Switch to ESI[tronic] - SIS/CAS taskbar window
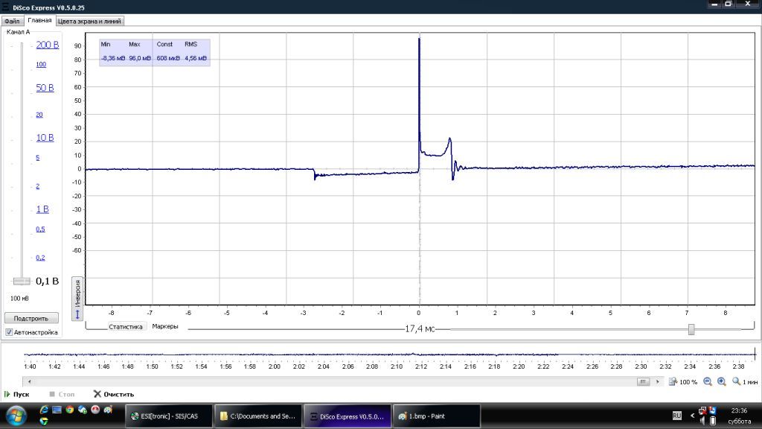This screenshot has height=429, width=762. (x=169, y=416)
